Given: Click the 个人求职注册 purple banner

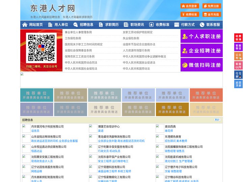Looking at the screenshot, I should [201, 36].
